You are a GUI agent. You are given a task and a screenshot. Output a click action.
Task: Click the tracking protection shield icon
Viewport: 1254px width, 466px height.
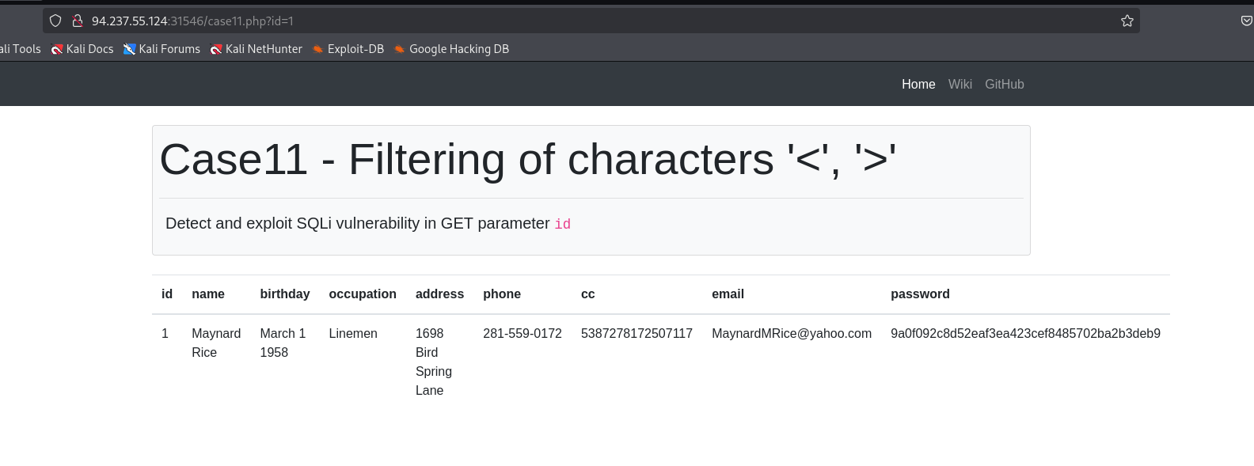click(55, 21)
